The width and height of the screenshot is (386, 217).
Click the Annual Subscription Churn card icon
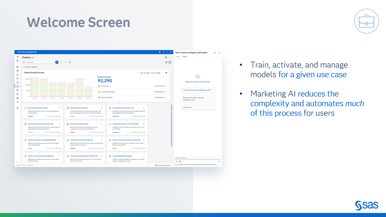26,108
